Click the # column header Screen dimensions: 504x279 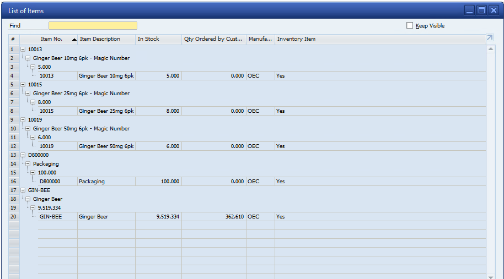(14, 39)
